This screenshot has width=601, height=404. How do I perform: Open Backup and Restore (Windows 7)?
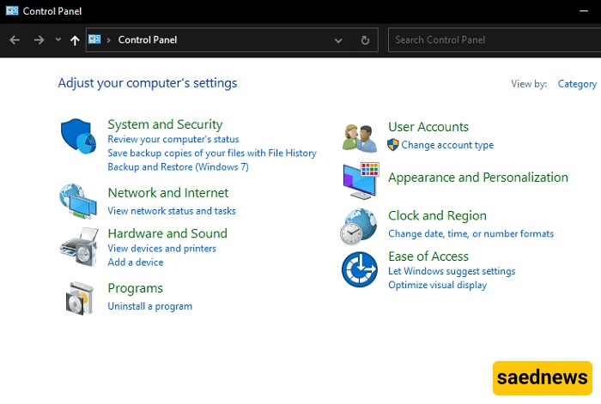tap(178, 167)
